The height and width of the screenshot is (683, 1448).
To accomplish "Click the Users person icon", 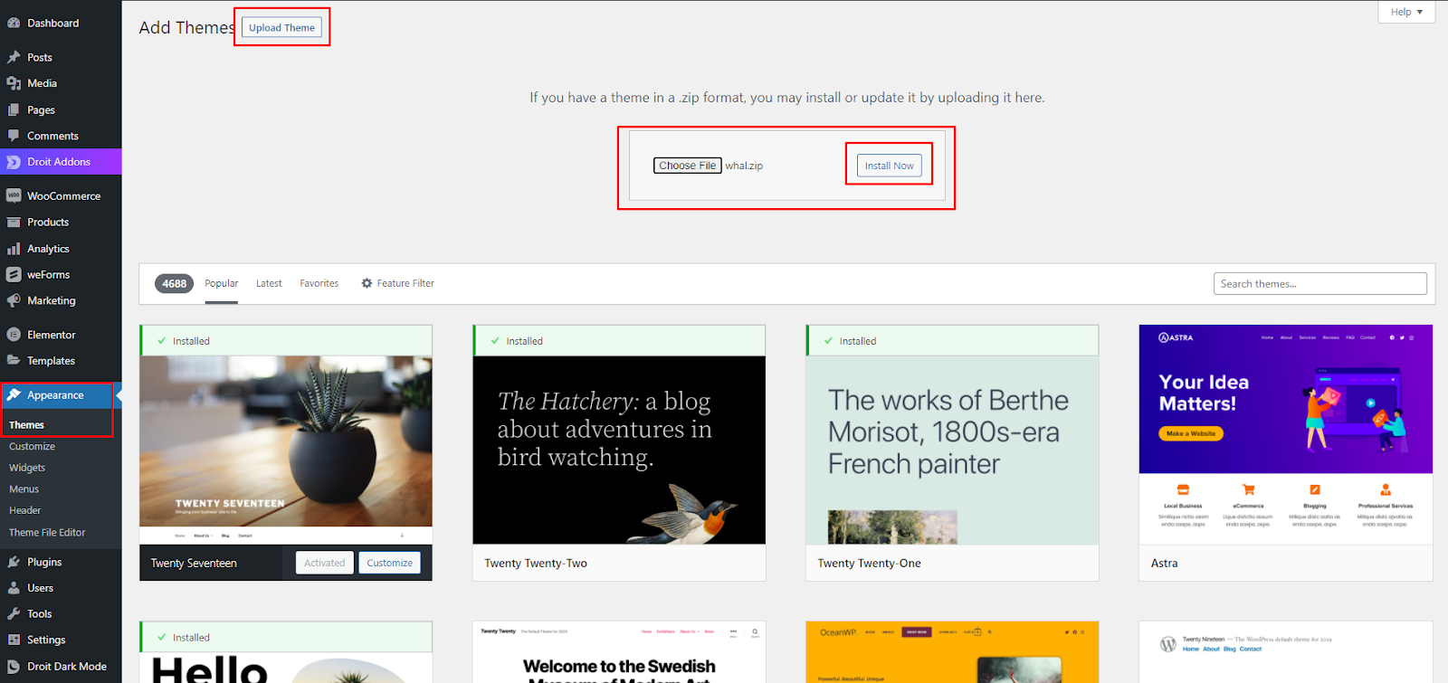I will tap(14, 588).
